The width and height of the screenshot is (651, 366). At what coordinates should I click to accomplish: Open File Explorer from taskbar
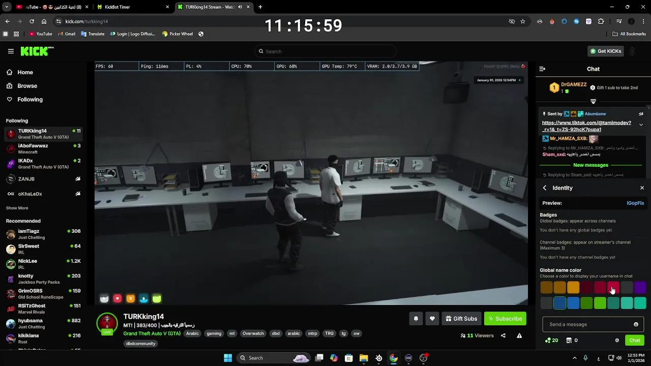[364, 358]
